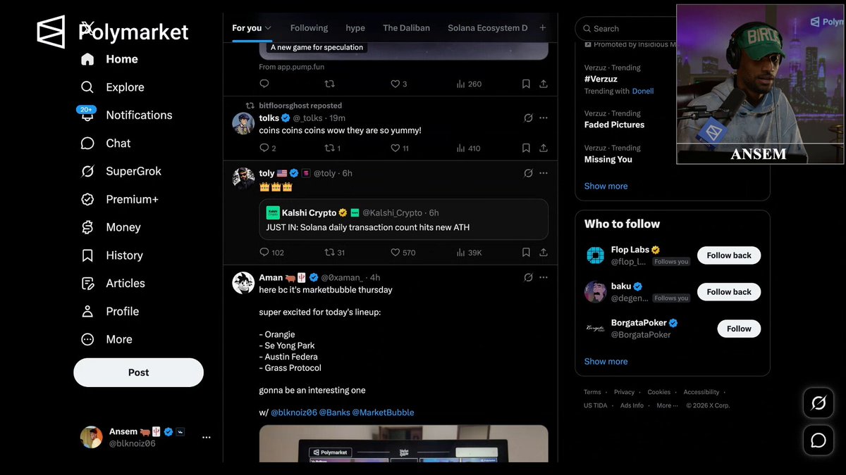Expand the More menu in the sidebar
This screenshot has height=475, width=846.
click(106, 339)
